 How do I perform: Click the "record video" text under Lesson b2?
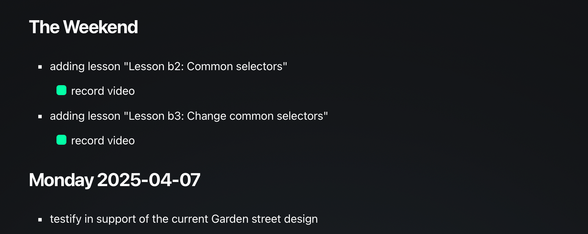(x=103, y=91)
